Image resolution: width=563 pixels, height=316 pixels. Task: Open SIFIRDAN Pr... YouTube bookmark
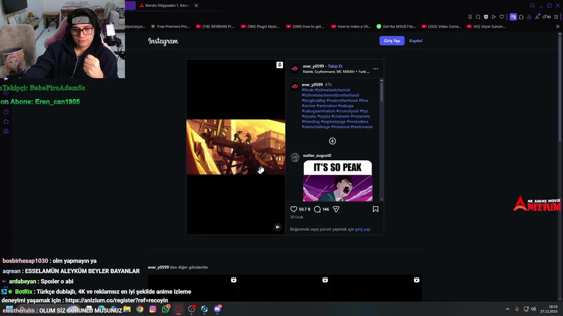coord(215,26)
